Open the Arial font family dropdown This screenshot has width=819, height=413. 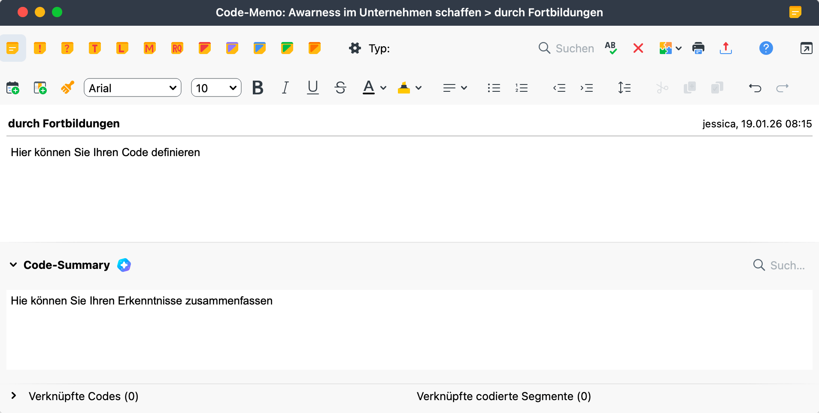pyautogui.click(x=132, y=87)
